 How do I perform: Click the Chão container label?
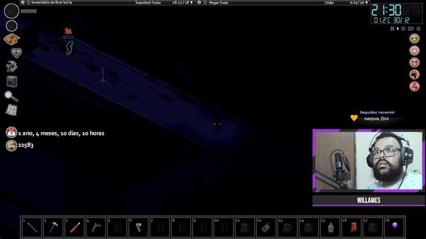329,3
